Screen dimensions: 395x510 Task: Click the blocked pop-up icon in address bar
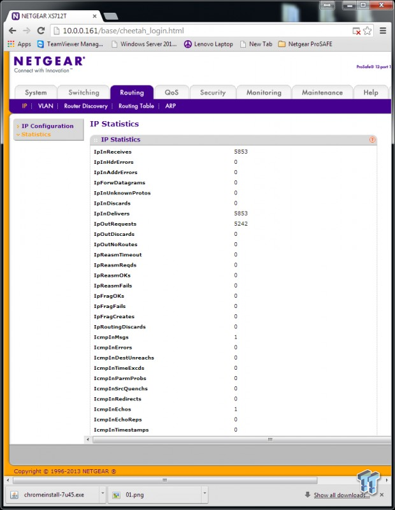click(x=357, y=31)
